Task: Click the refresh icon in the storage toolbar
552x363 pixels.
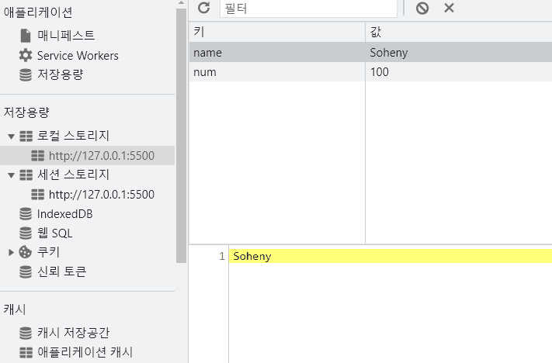Action: (x=204, y=8)
